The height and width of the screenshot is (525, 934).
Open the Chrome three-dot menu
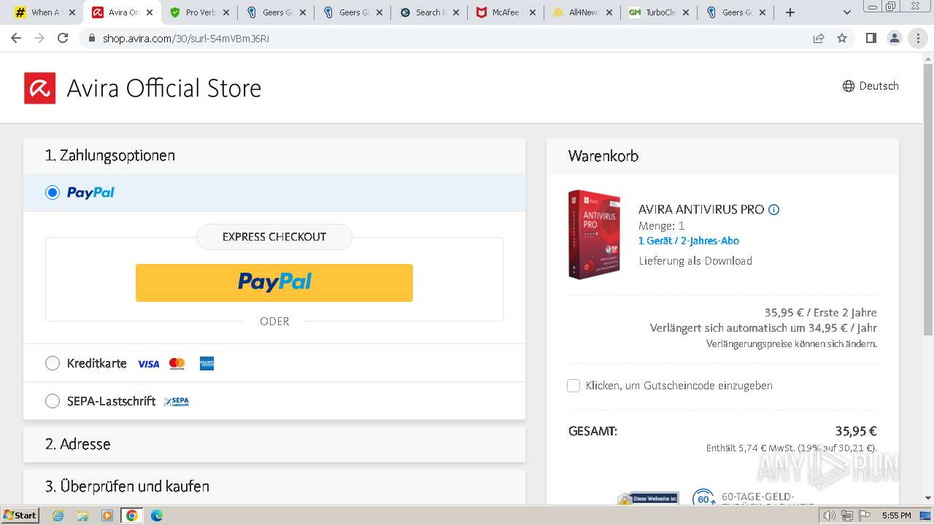coord(918,38)
